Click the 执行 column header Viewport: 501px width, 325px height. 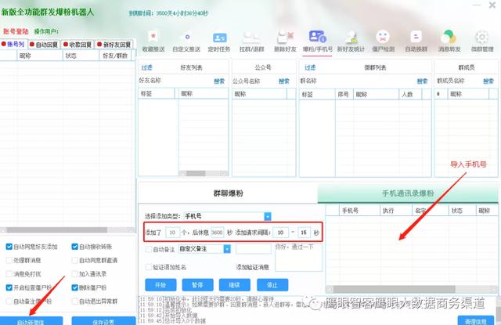(396, 211)
